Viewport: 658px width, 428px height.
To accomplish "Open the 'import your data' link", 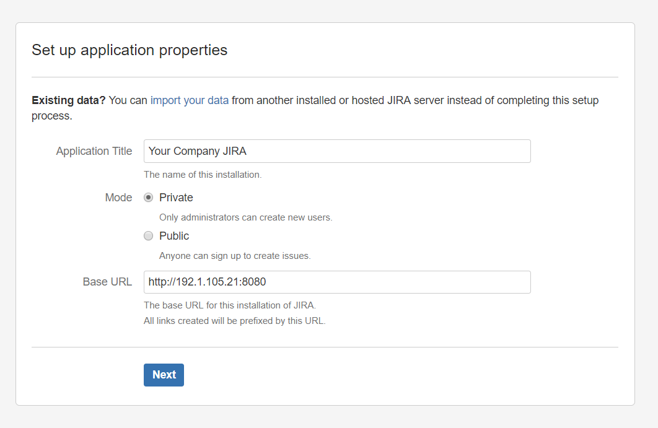I will (190, 100).
